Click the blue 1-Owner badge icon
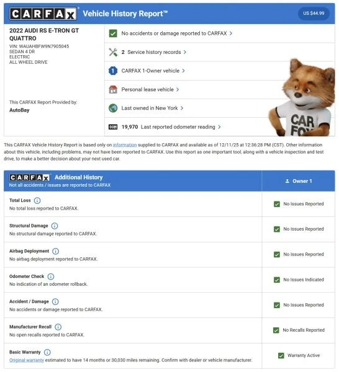This screenshot has width=339, height=372. (x=113, y=71)
